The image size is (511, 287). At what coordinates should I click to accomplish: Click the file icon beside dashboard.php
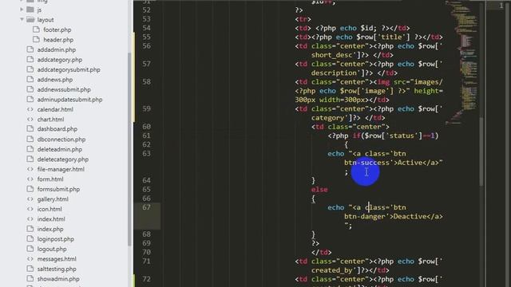coord(30,129)
